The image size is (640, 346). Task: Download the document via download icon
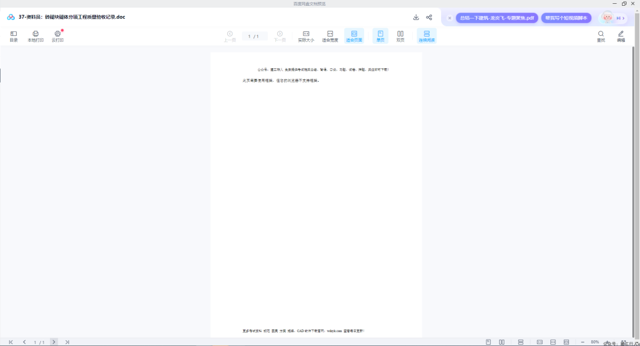(x=416, y=17)
